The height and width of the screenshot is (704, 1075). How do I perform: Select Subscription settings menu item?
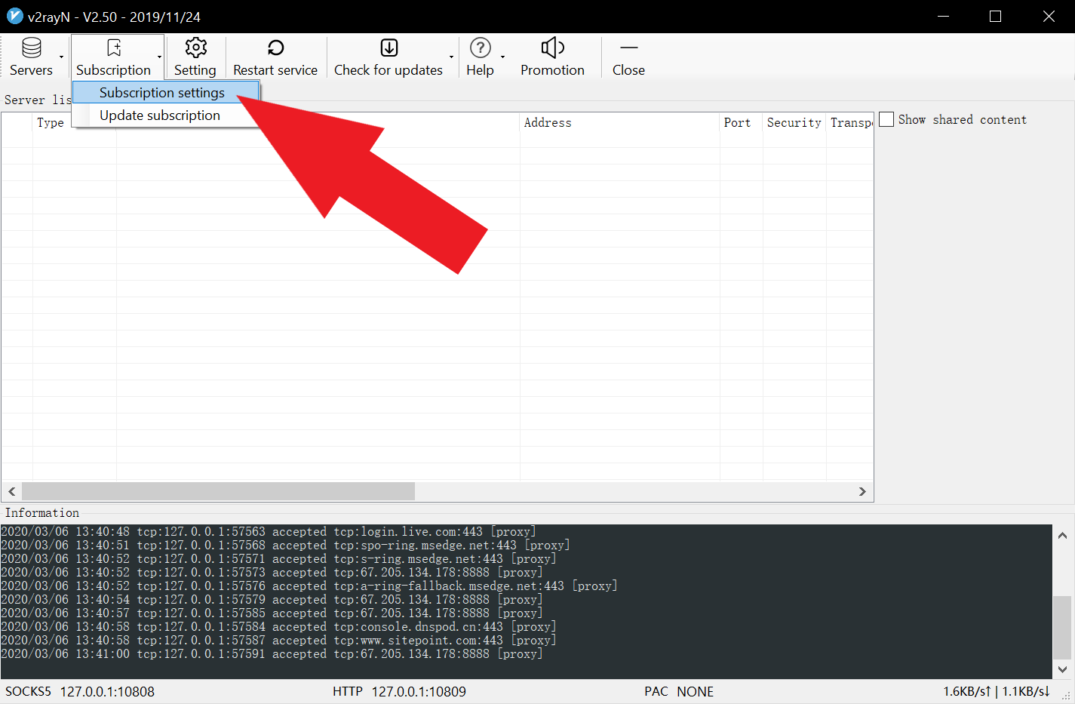click(x=162, y=93)
